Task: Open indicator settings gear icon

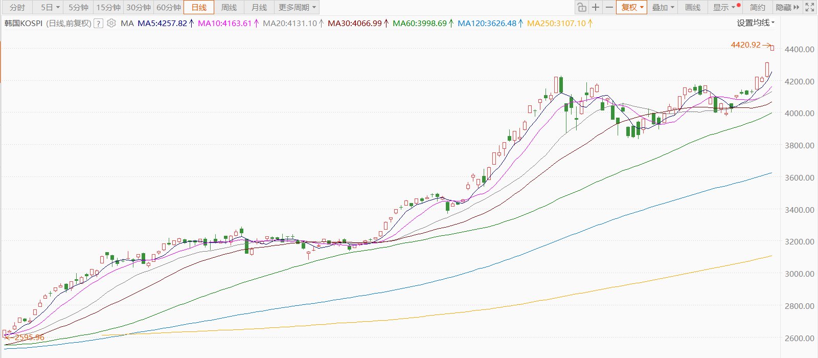Action: (111, 23)
